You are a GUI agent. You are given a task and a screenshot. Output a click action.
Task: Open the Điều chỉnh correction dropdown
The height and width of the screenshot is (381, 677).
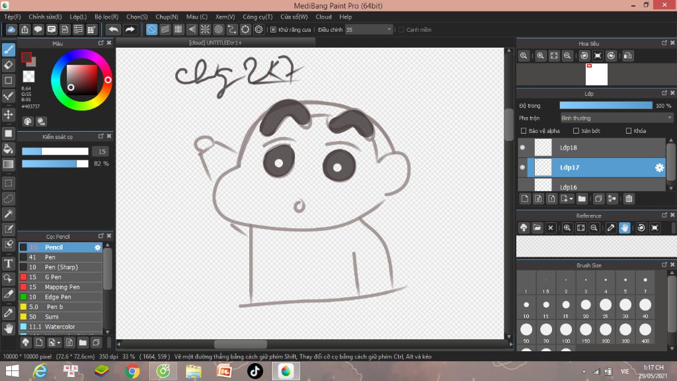click(369, 29)
